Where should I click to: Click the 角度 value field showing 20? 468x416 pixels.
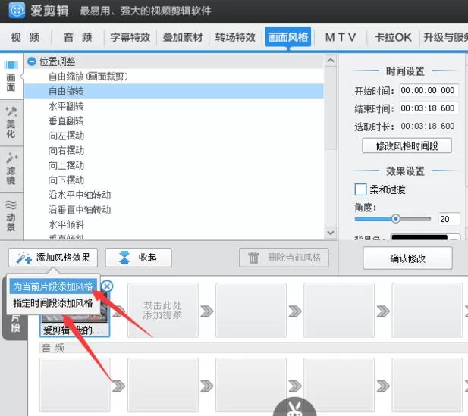click(448, 219)
